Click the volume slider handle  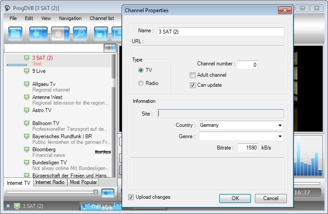(96, 192)
